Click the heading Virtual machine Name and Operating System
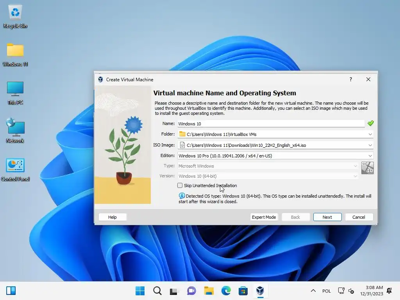The width and height of the screenshot is (400, 300). (x=225, y=93)
